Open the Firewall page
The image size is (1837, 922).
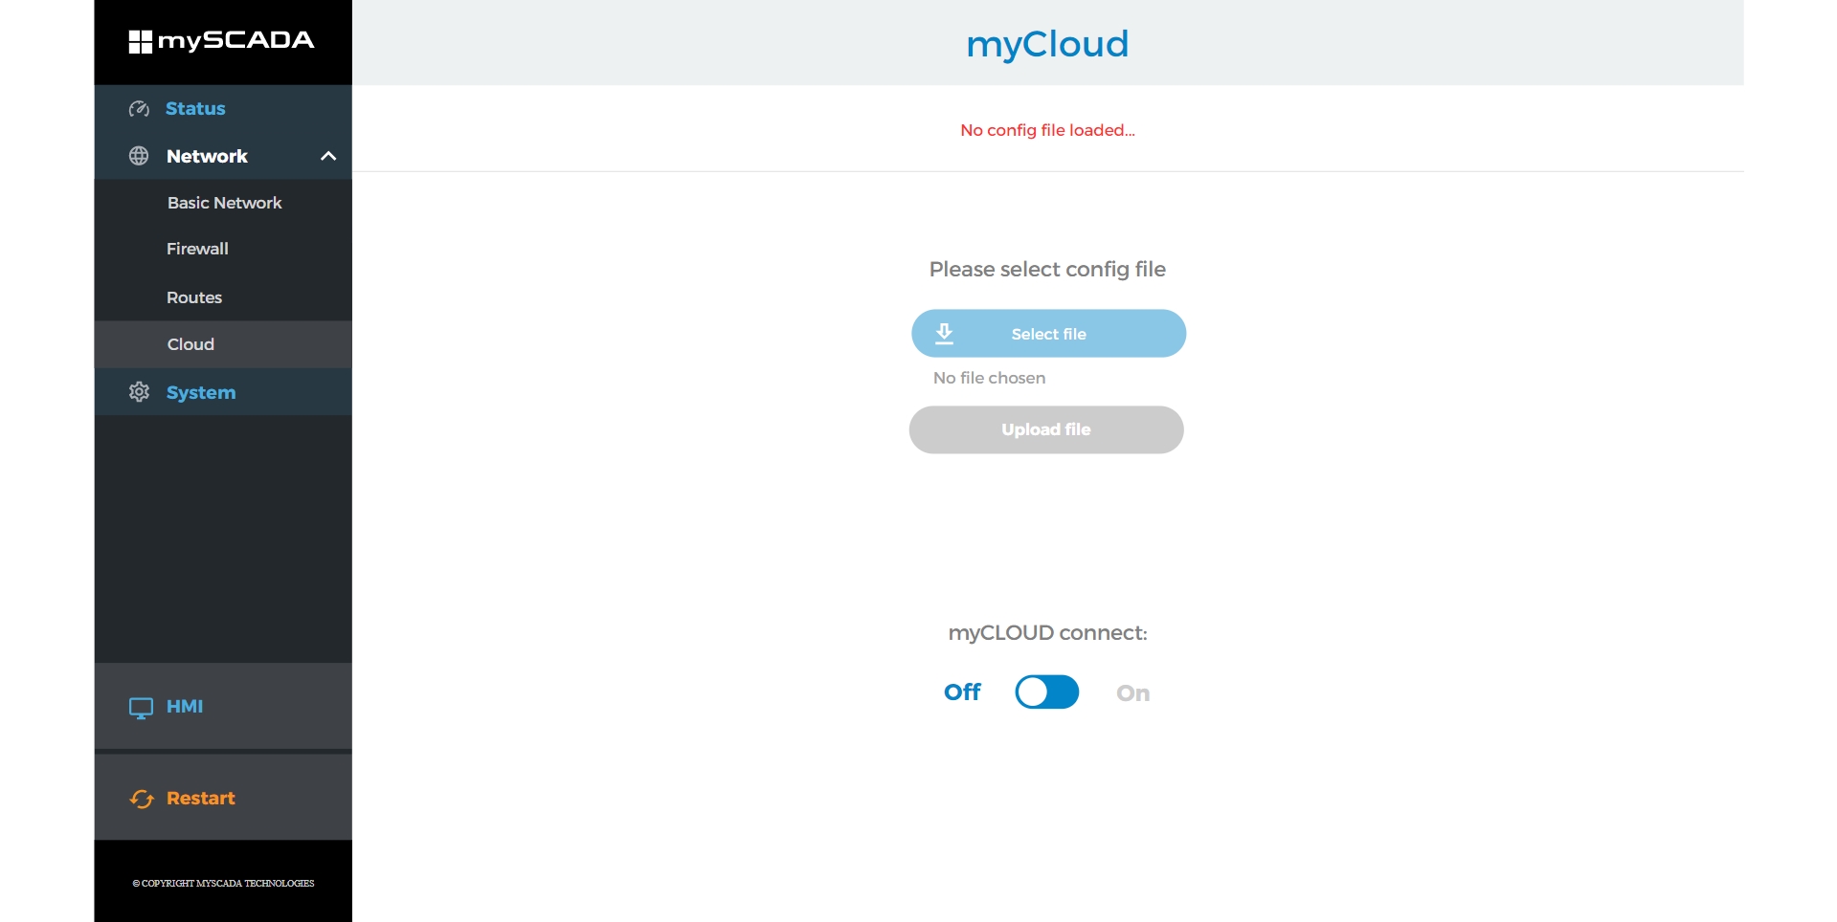coord(197,249)
